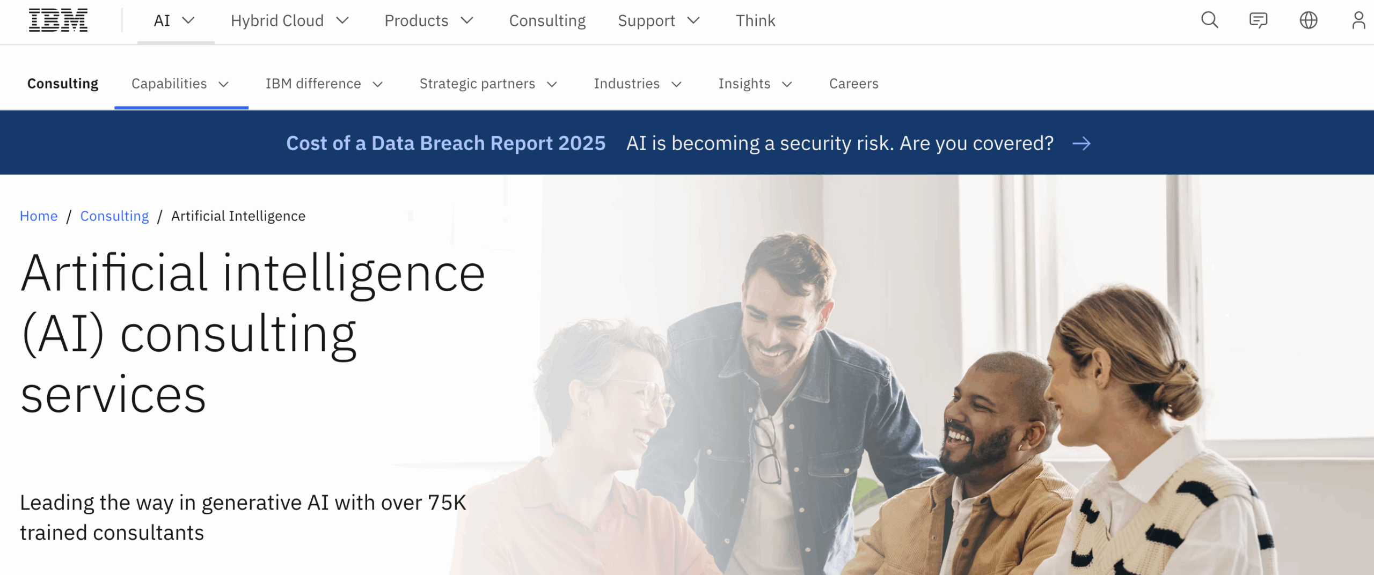Image resolution: width=1374 pixels, height=575 pixels.
Task: Open the Products dropdown menu
Action: [x=429, y=20]
